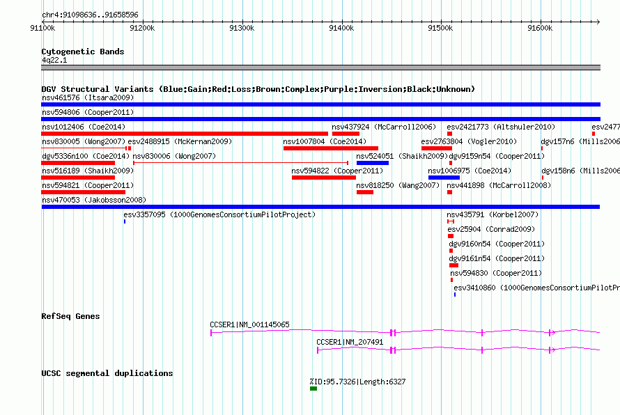620x415 pixels.
Task: Select the red bar under nsv594822 (Cooper2011)
Action: 324,178
